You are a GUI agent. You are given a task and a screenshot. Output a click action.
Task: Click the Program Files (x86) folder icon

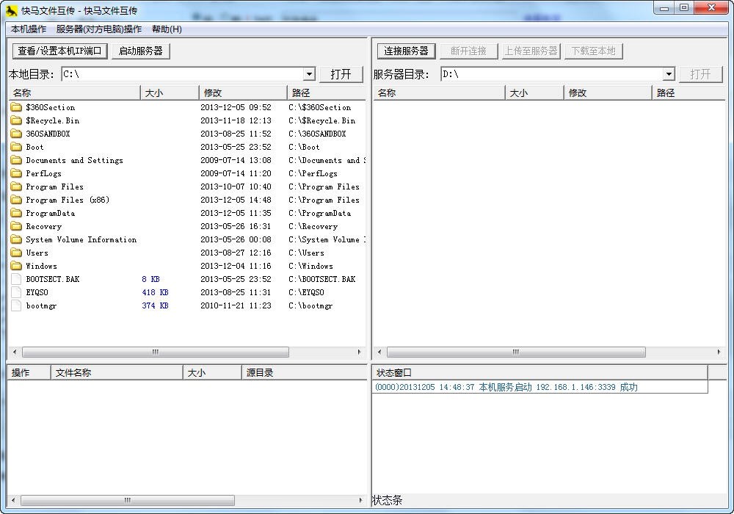tap(16, 200)
